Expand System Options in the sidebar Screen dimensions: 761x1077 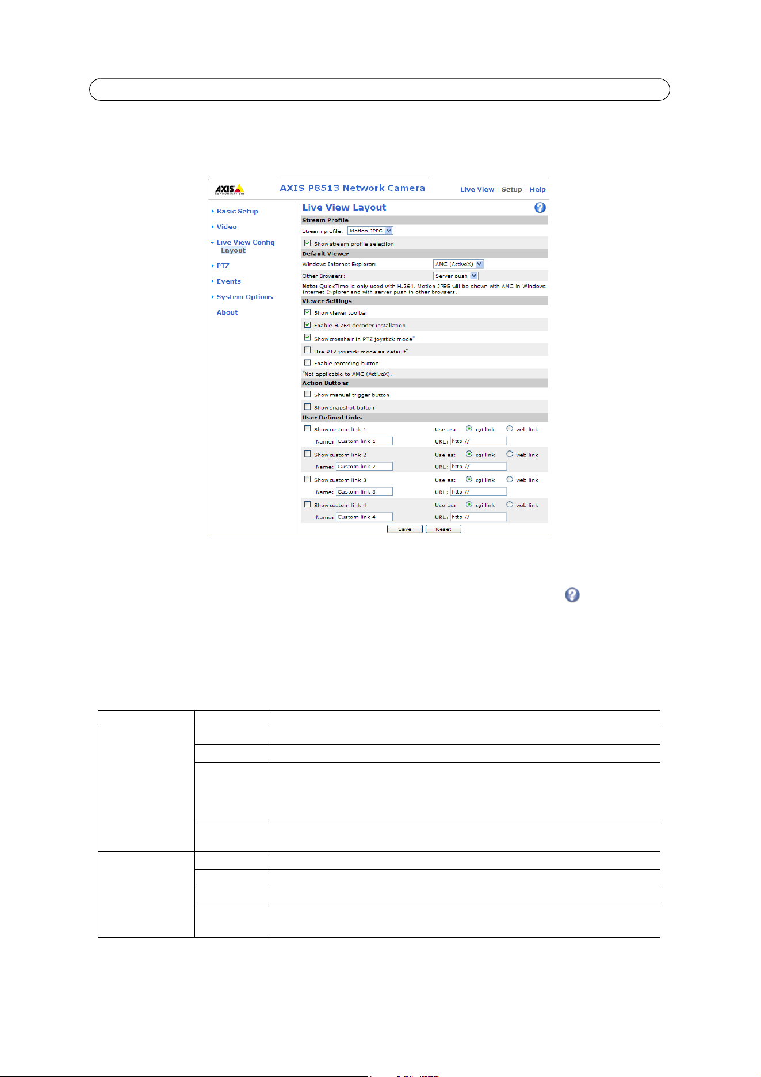click(244, 297)
